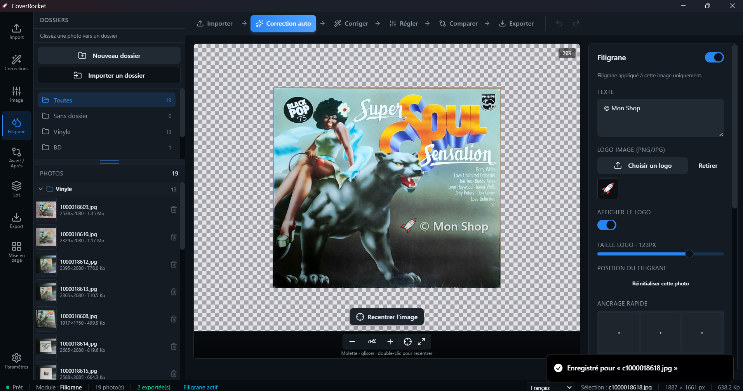Open the Export sidebar module
Image resolution: width=743 pixels, height=391 pixels.
tap(16, 221)
